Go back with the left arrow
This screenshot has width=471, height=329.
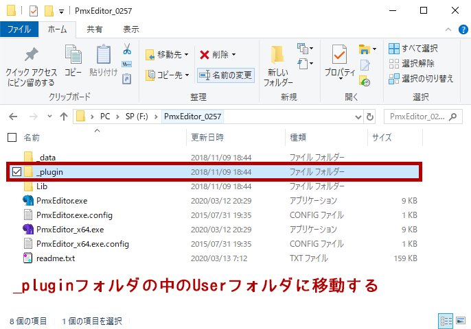pyautogui.click(x=13, y=117)
